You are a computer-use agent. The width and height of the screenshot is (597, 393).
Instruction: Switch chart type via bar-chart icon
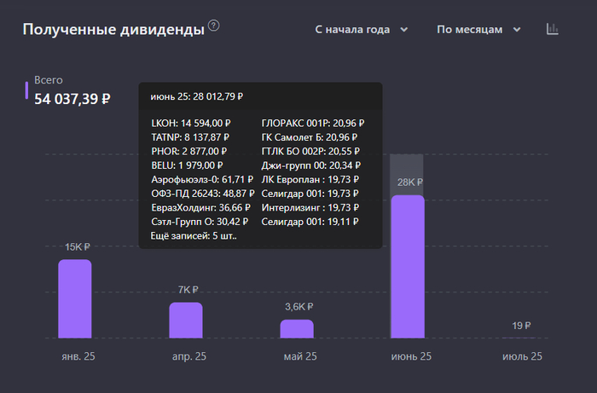[553, 29]
